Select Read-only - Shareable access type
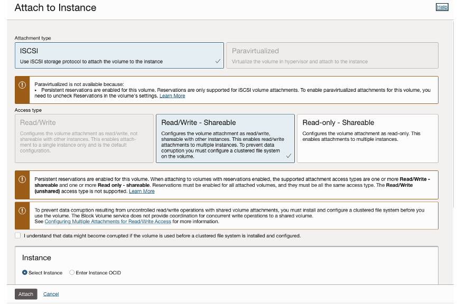 click(x=367, y=138)
